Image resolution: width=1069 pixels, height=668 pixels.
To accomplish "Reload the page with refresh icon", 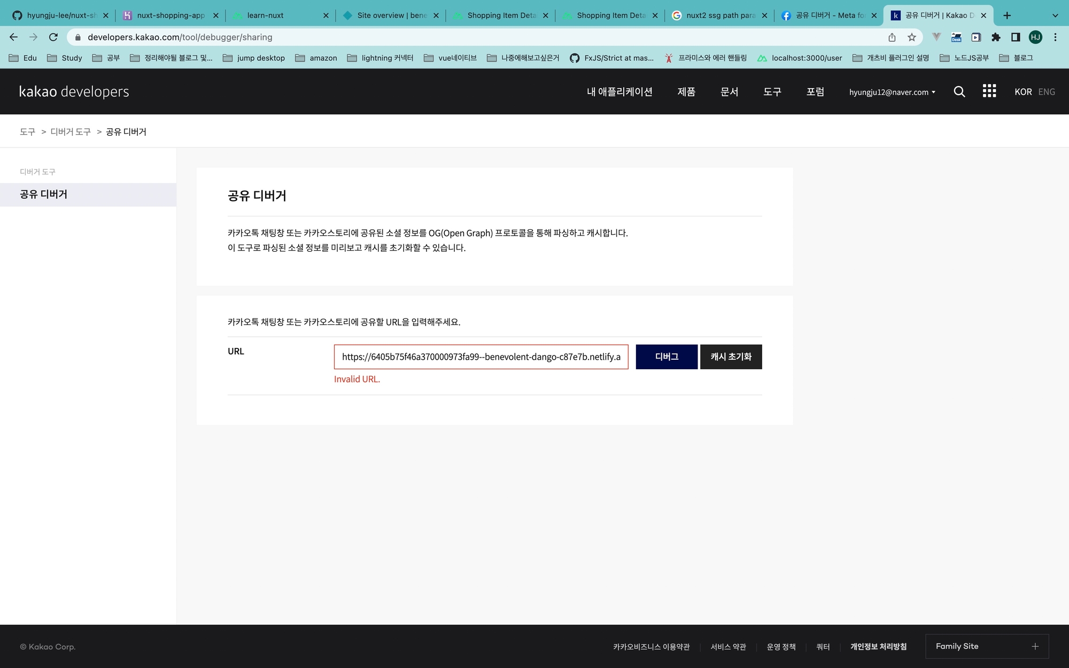I will pos(53,37).
